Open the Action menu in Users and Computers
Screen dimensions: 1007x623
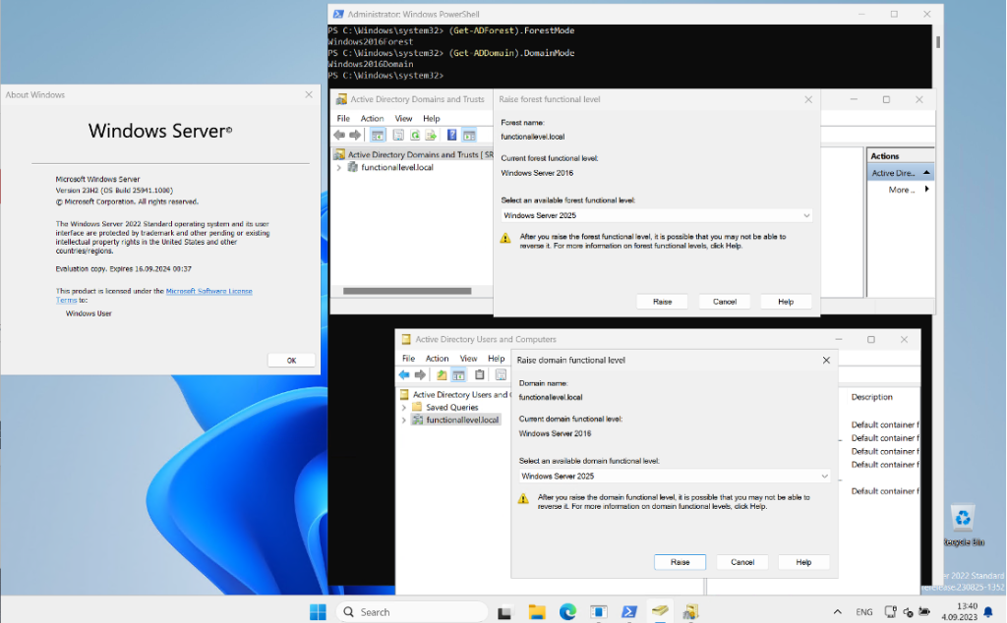pos(437,359)
